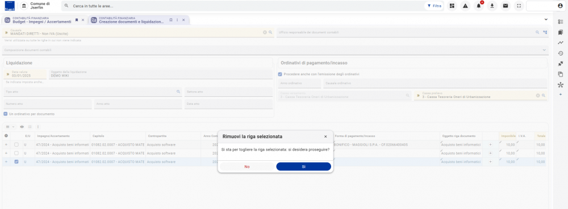Image resolution: width=568 pixels, height=209 pixels.
Task: Toggle table visibility eye icon
Action: pyautogui.click(x=22, y=127)
